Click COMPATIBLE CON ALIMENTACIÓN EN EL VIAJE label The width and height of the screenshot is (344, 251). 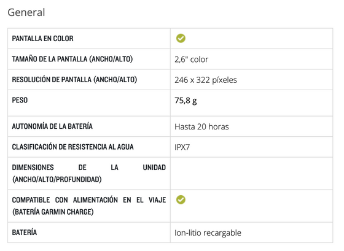point(89,206)
